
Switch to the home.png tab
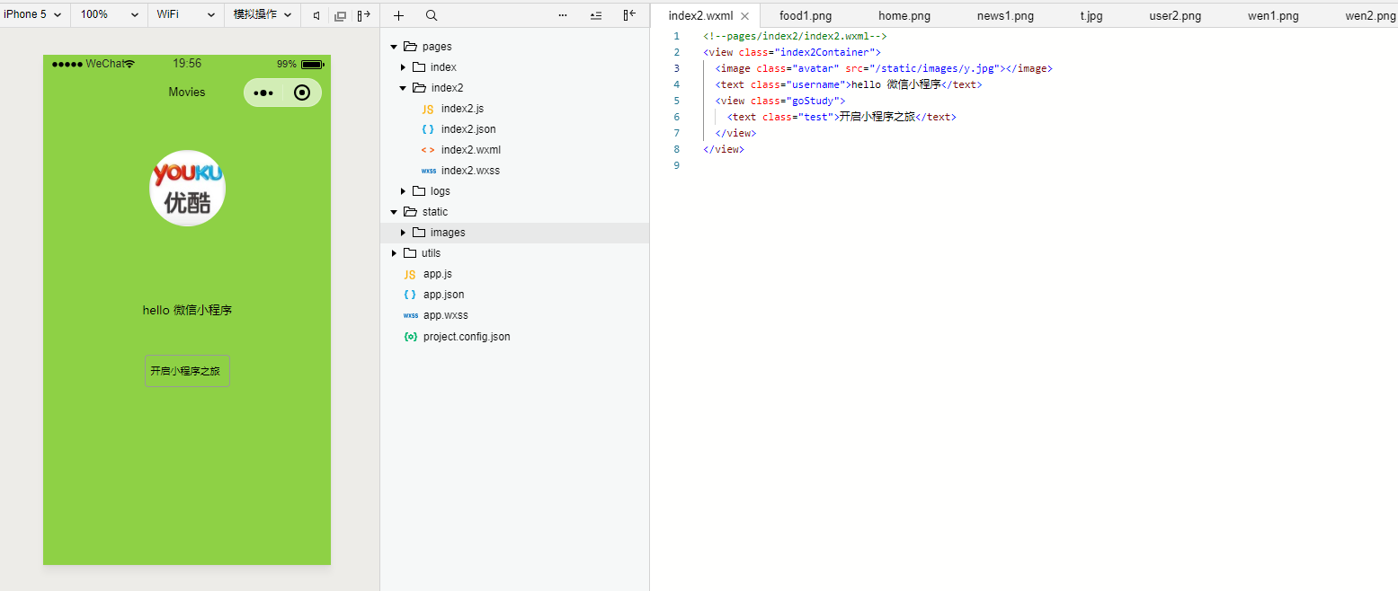pos(904,16)
